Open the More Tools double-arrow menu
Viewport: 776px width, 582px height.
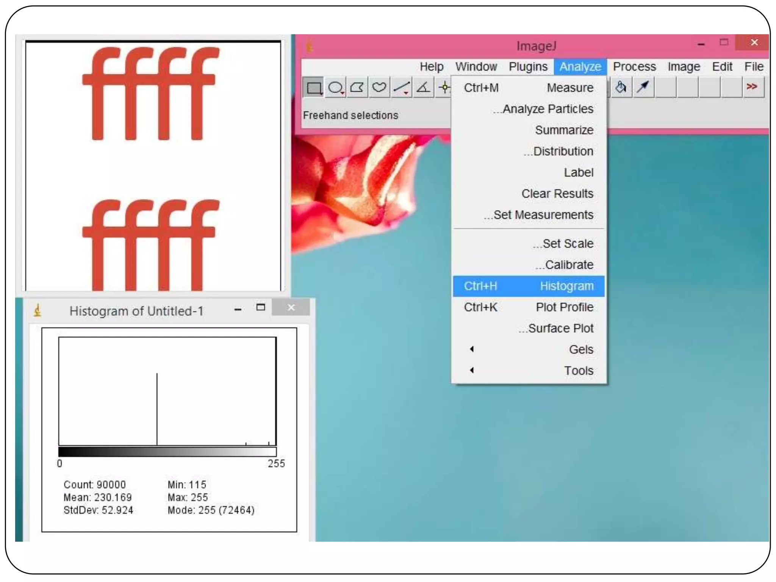[752, 87]
